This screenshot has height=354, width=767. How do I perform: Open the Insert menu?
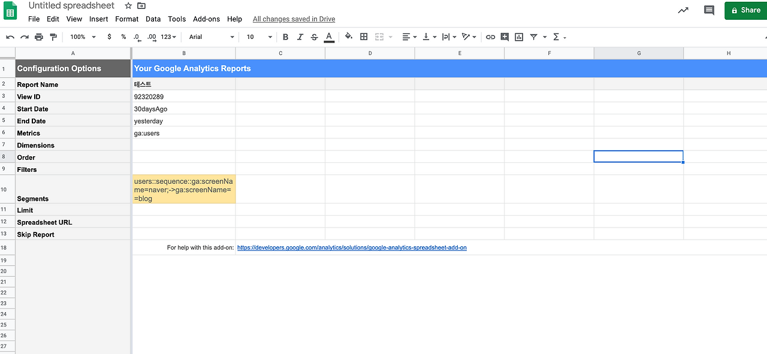click(x=99, y=19)
